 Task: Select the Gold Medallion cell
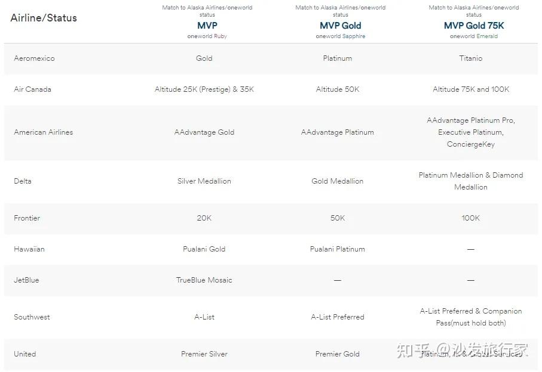337,181
